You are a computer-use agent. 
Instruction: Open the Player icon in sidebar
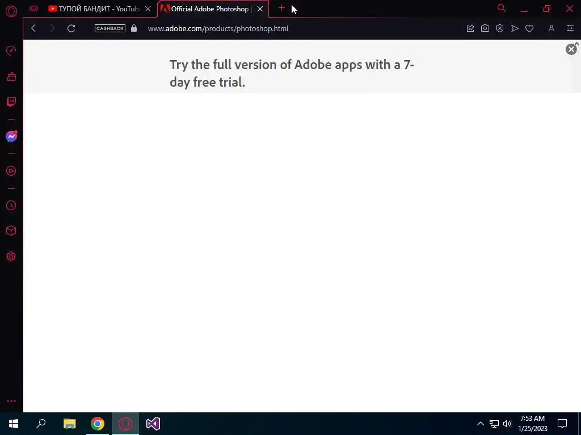point(11,171)
